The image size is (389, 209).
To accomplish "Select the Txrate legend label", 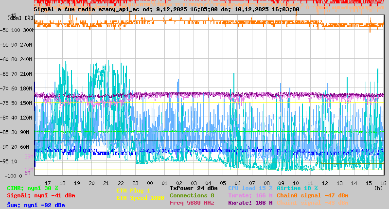I will pyautogui.click(x=250, y=195).
